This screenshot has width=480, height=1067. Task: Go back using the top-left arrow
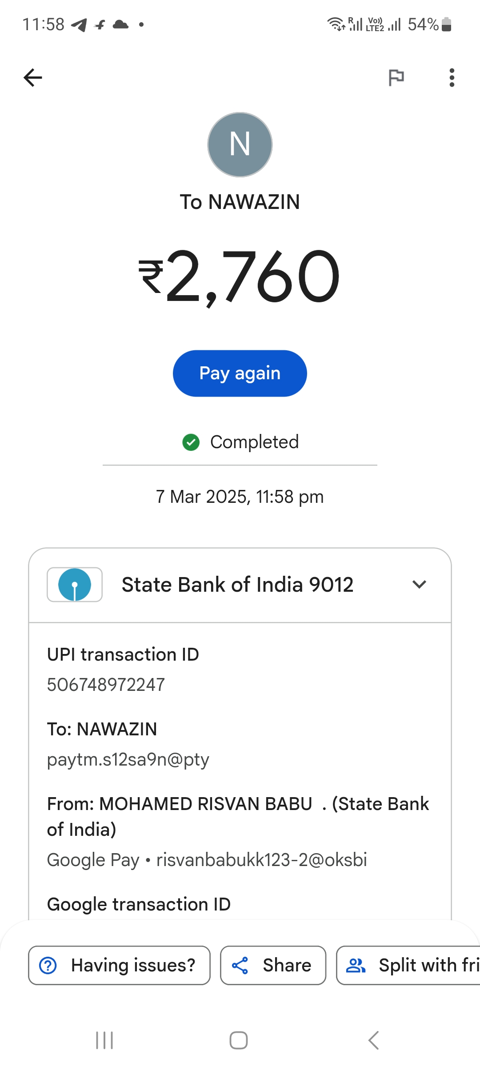point(33,78)
